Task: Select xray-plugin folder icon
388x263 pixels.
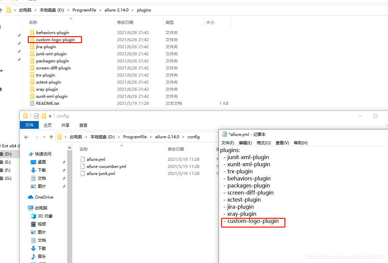Action: click(32, 89)
